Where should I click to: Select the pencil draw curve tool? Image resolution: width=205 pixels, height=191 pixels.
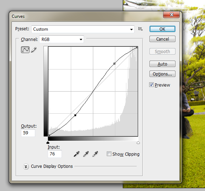click(34, 50)
